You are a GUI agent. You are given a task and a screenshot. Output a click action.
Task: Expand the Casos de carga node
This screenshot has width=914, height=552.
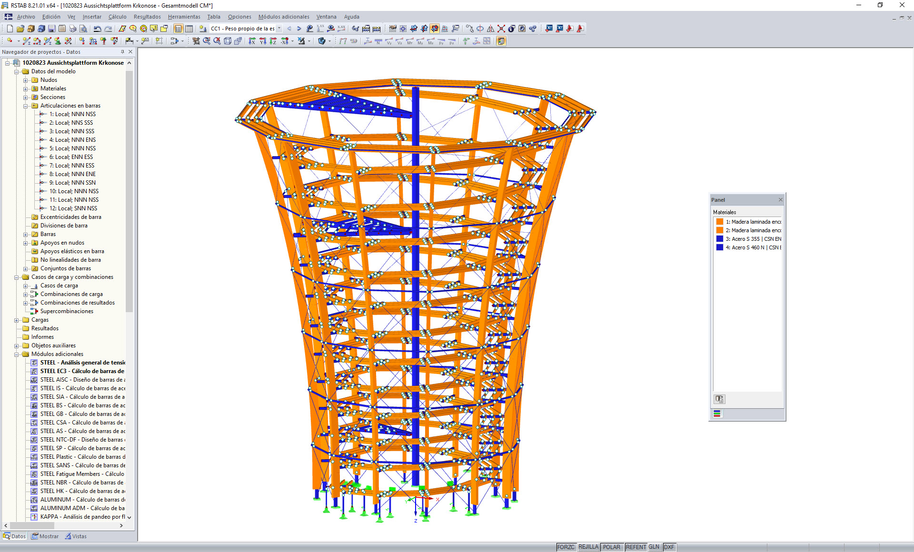[27, 286]
